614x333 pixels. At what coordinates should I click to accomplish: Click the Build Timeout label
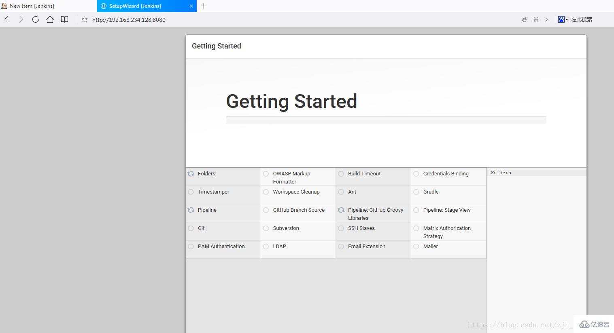(364, 174)
